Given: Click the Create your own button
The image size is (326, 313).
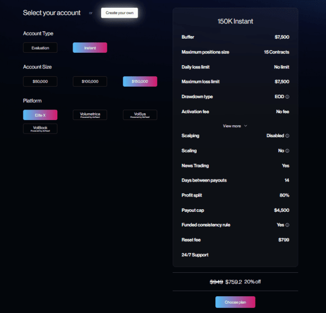Looking at the screenshot, I should pos(119,13).
